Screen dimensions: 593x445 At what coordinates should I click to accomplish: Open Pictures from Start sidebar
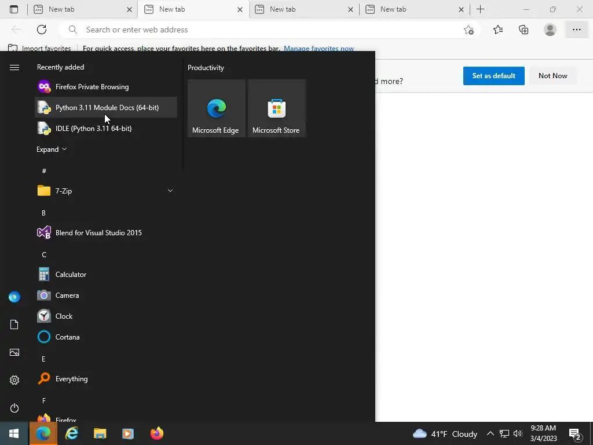(x=14, y=352)
